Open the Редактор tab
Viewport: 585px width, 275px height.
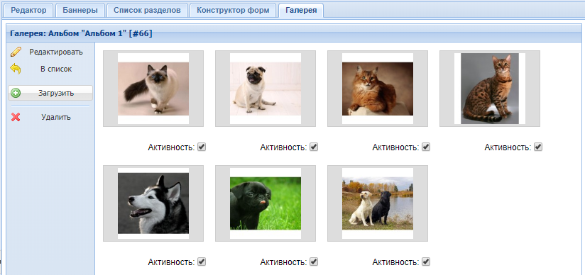coord(28,10)
